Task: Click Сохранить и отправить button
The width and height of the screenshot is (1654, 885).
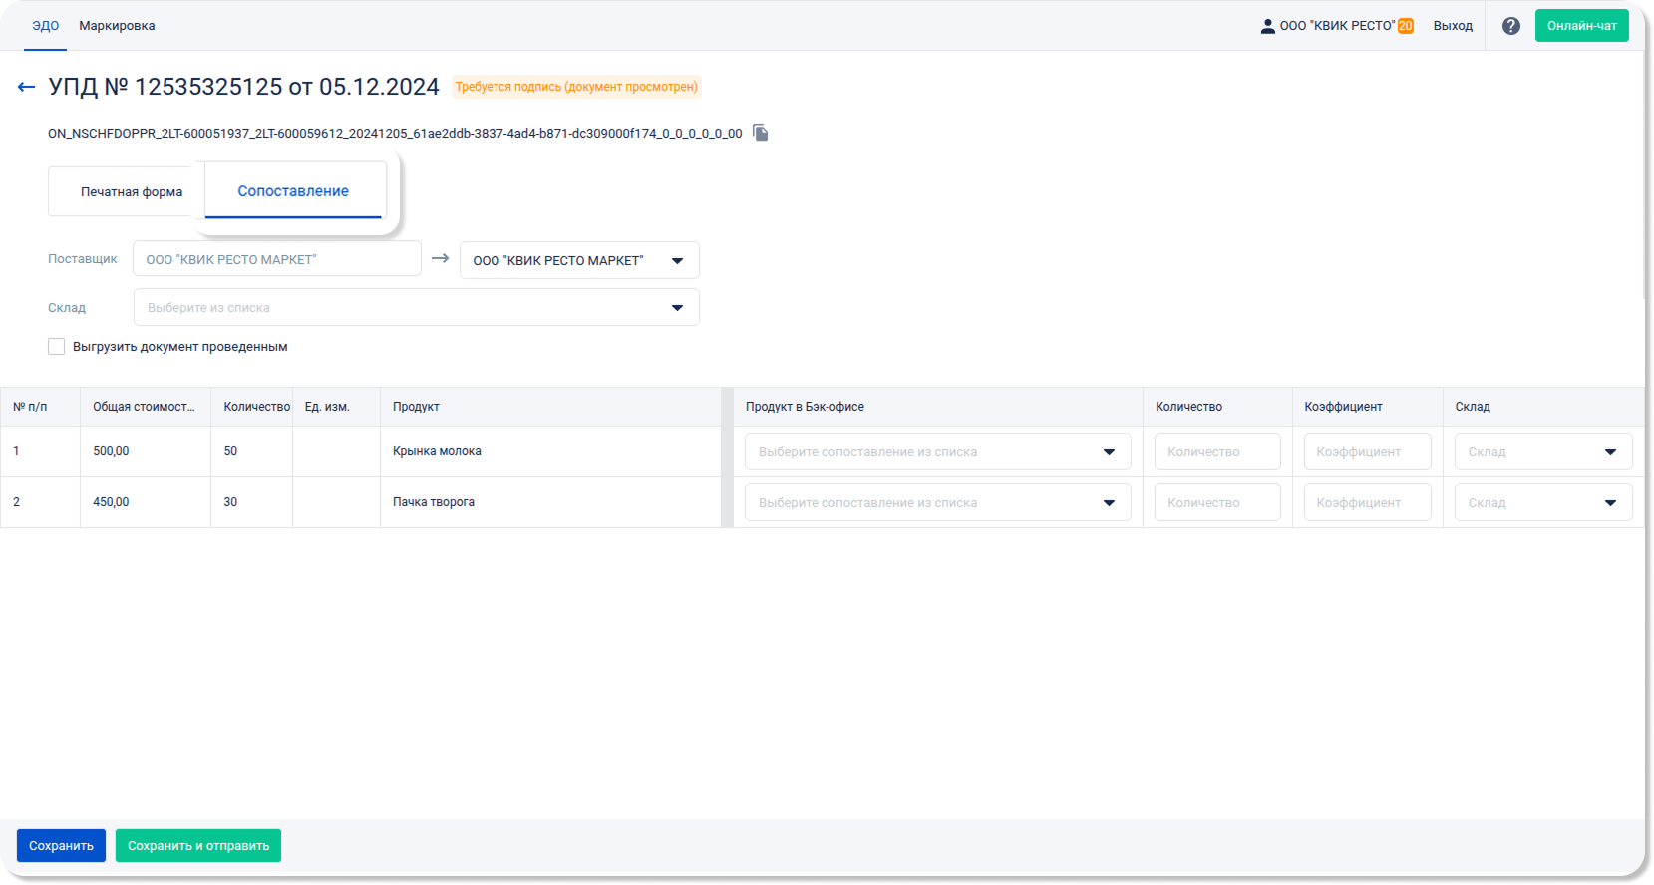Action: pyautogui.click(x=198, y=845)
